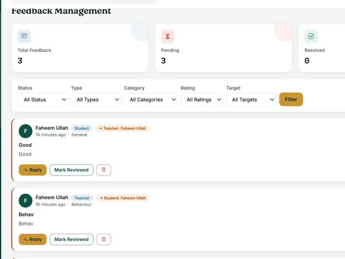Delete the Behav feedback via trash icon

(103, 239)
